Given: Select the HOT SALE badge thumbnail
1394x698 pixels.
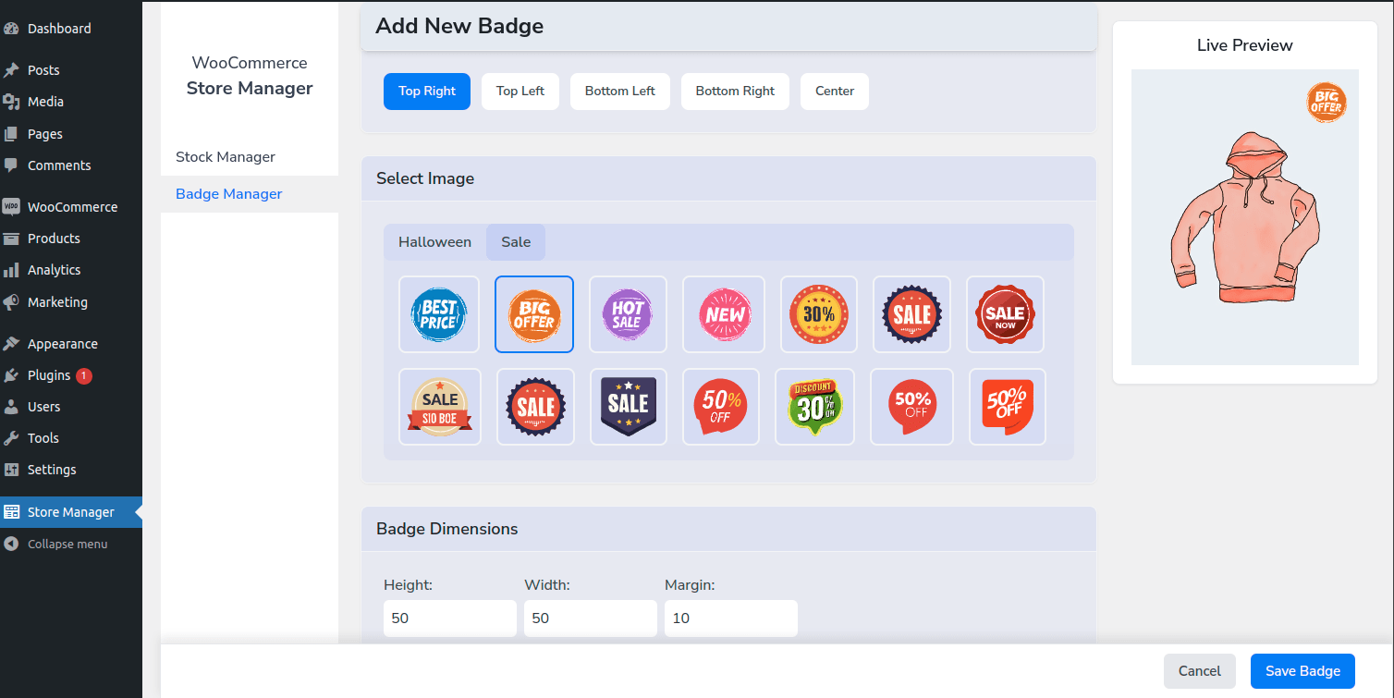Looking at the screenshot, I should 628,313.
